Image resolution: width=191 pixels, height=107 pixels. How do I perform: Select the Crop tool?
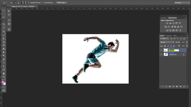tap(4, 24)
